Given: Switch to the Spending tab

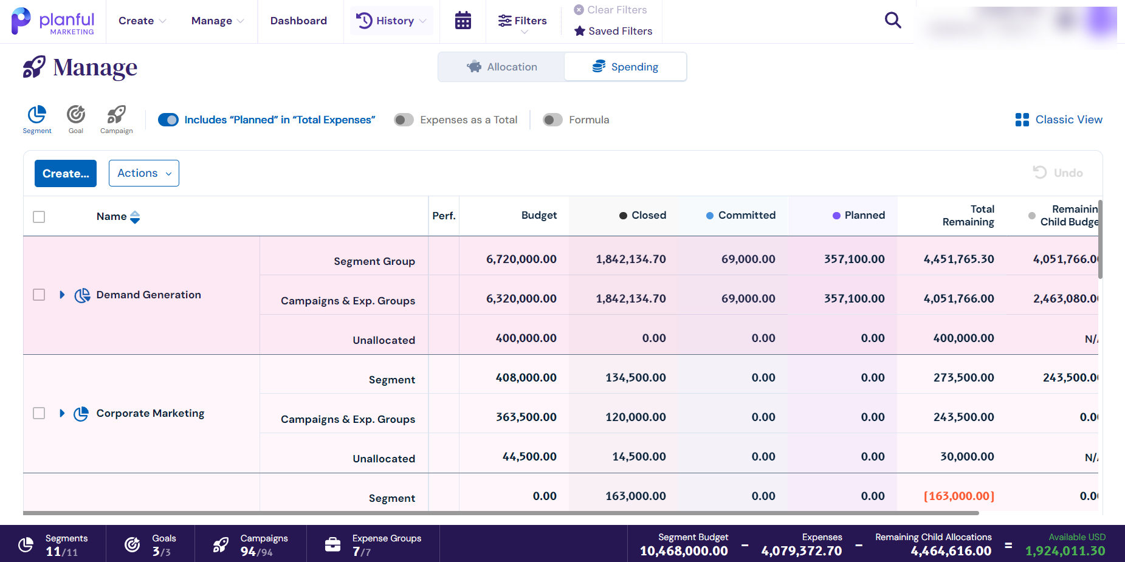Looking at the screenshot, I should coord(625,67).
